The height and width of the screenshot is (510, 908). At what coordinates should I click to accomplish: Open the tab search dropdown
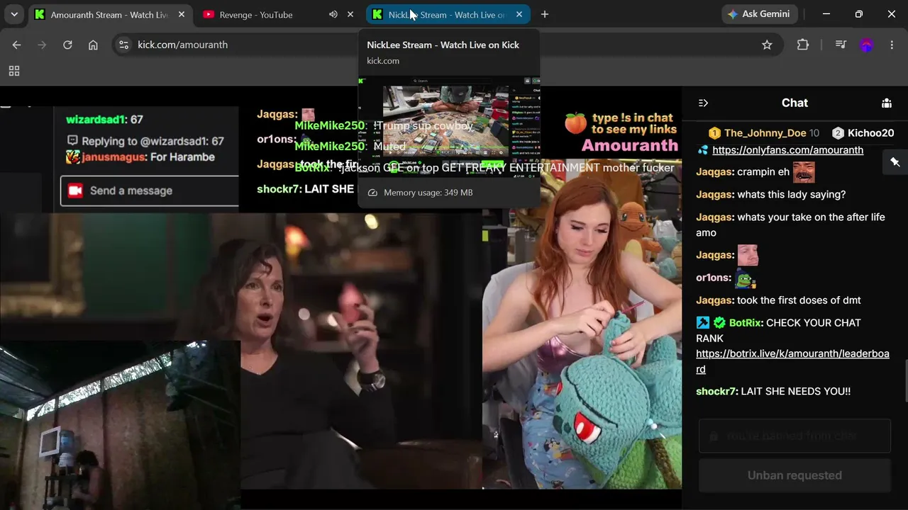point(14,14)
